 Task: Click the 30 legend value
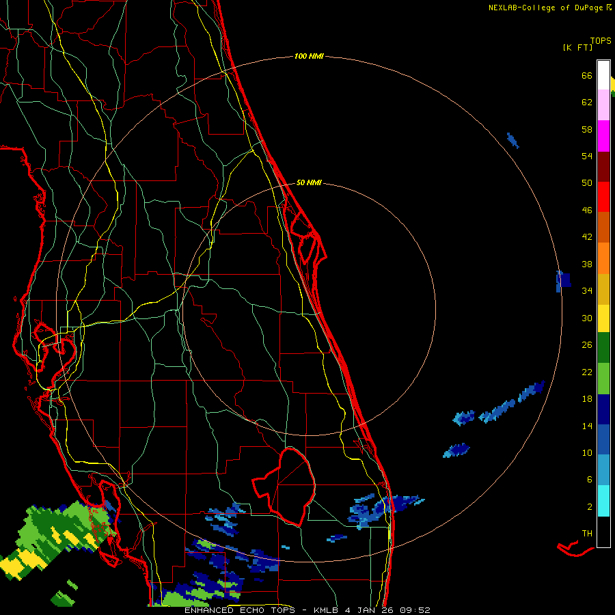587,318
